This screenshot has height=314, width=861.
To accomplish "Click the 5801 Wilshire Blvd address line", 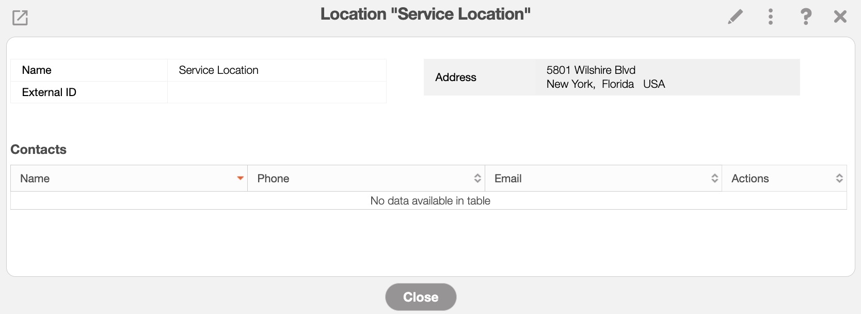I will 591,70.
